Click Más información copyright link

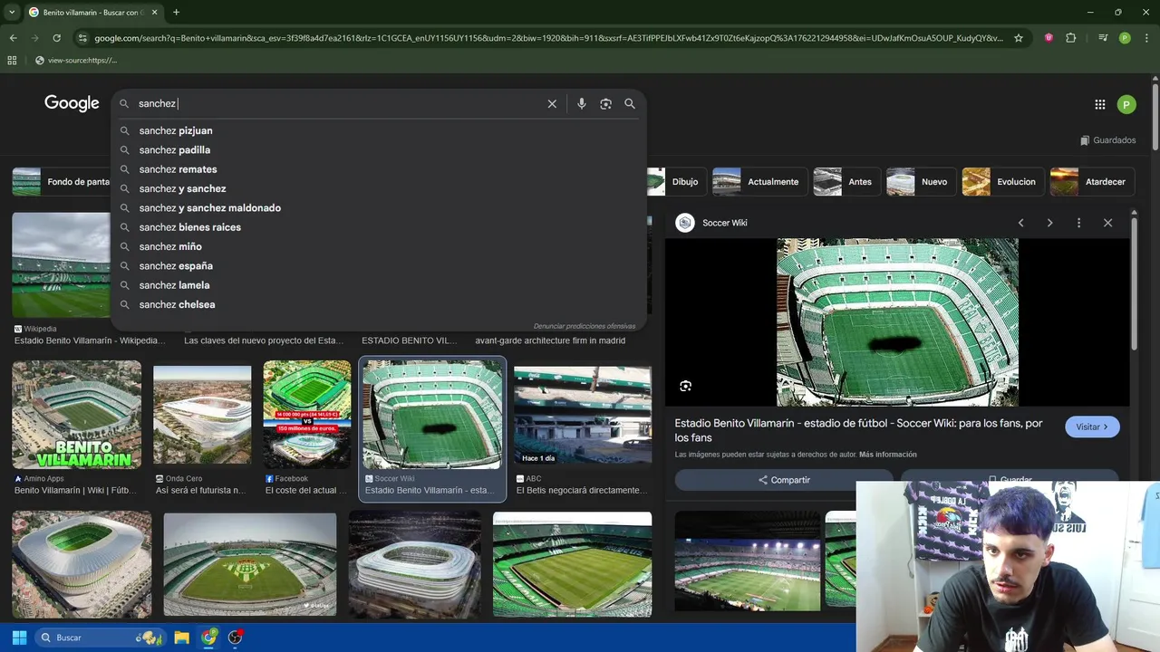coord(888,455)
